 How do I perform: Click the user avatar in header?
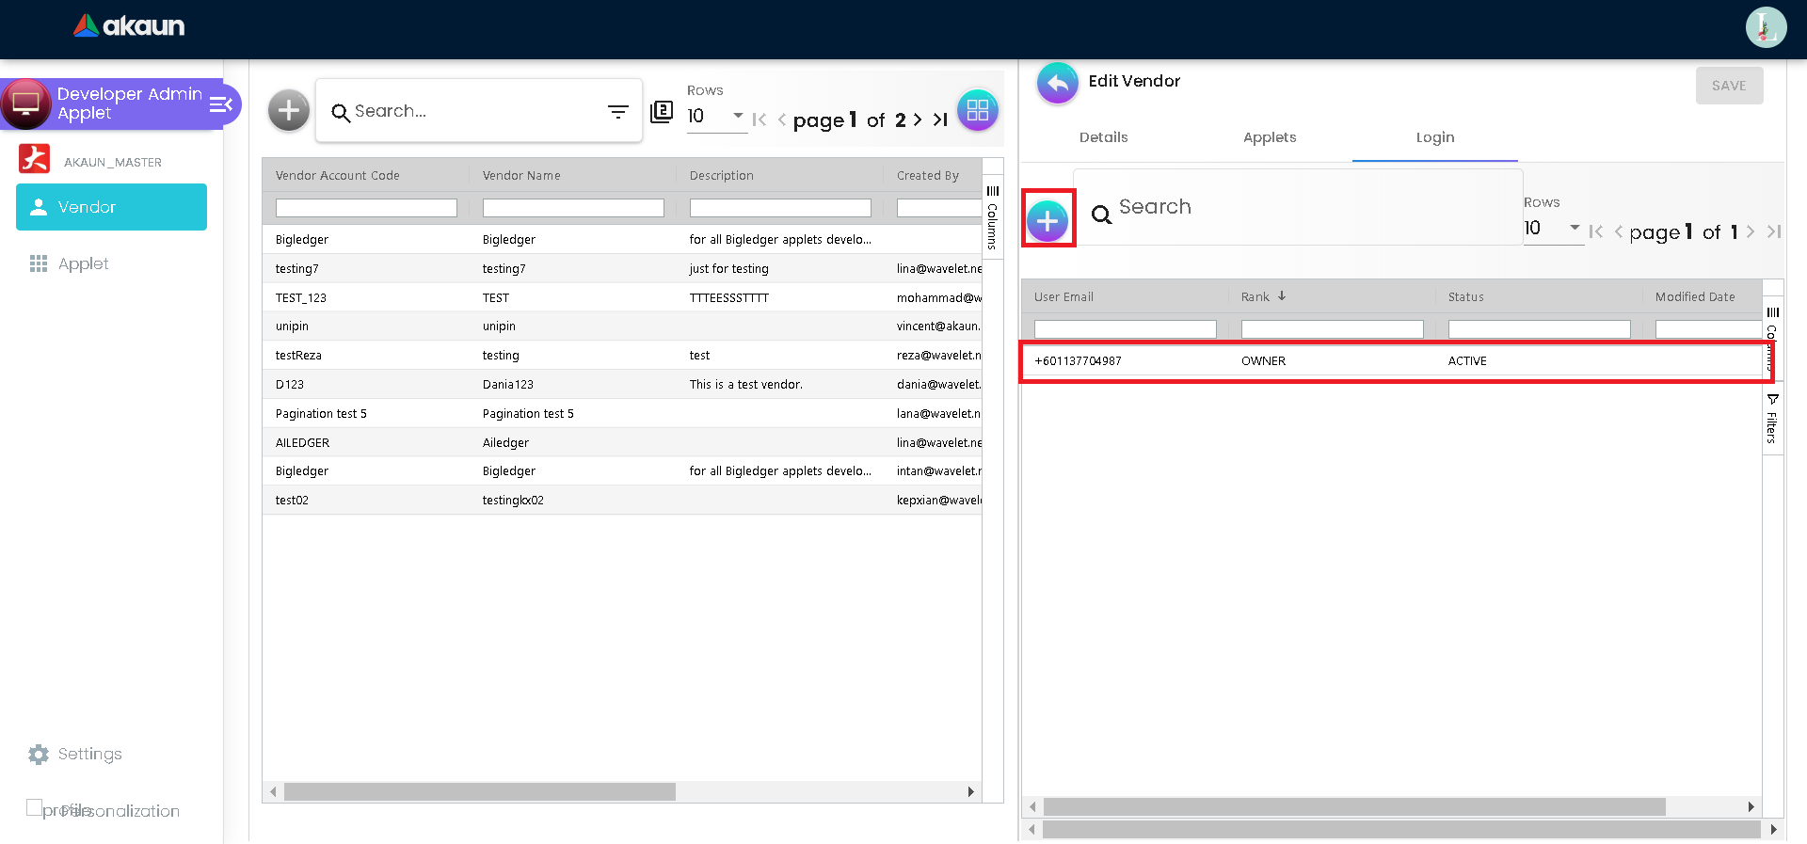(x=1765, y=27)
